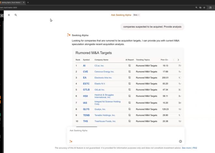The height and width of the screenshot is (153, 215).
Task: Click the send arrow button in chat box
Action: (180, 141)
